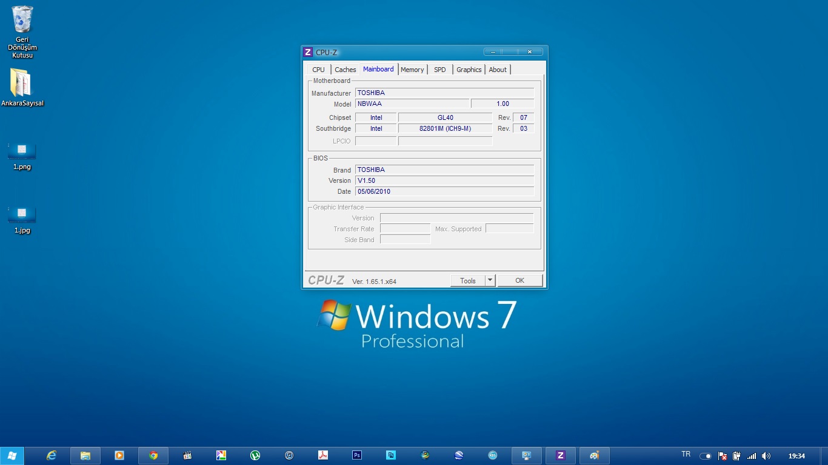828x465 pixels.
Task: Click the TR language indicator
Action: click(x=686, y=454)
